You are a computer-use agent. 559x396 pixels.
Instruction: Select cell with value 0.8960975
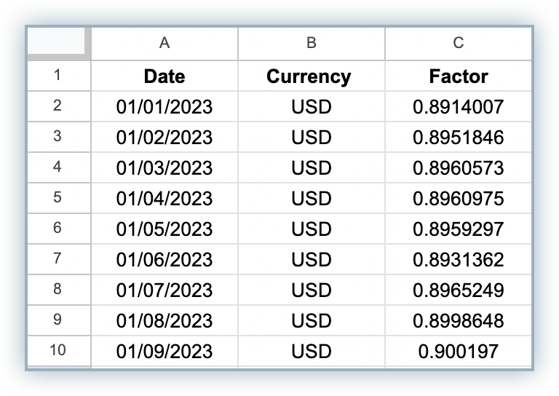[459, 198]
